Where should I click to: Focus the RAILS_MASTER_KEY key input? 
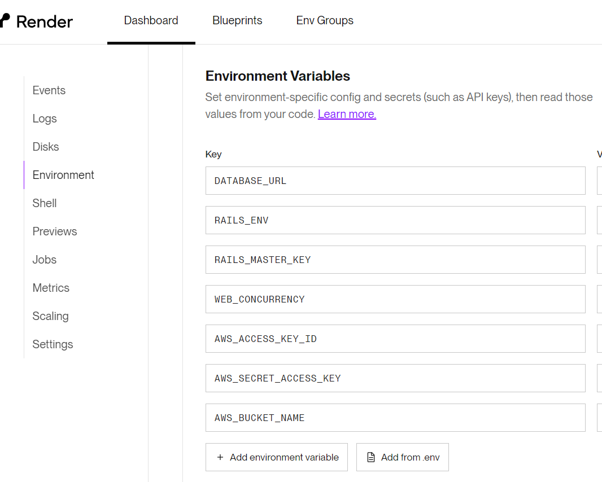coord(395,260)
